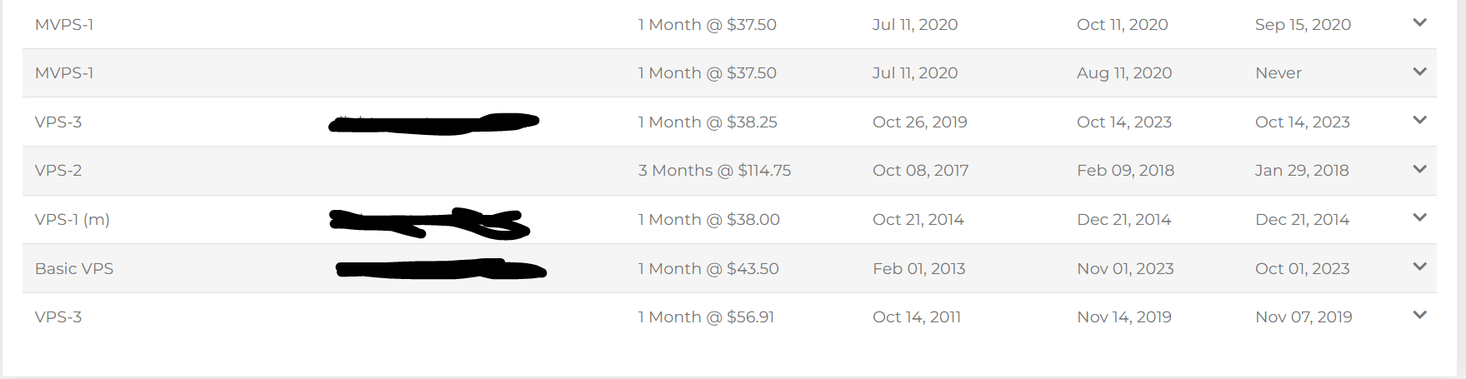The width and height of the screenshot is (1466, 379).
Task: Select the 1 Month @ $43.50 billing cell
Action: click(x=708, y=268)
